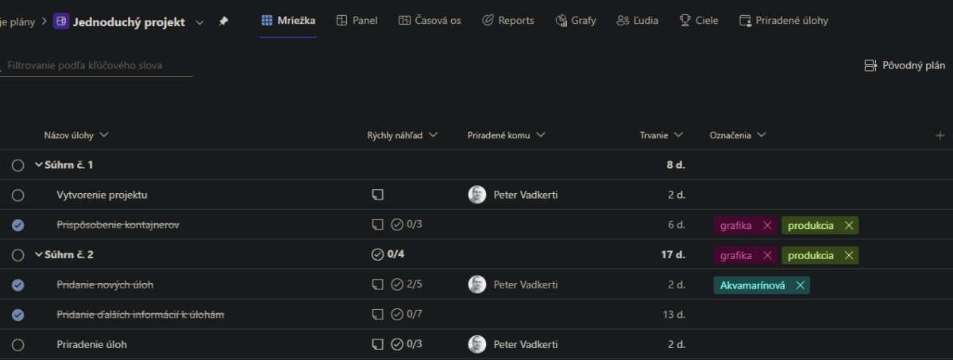Mark Vytvorenie projektu task as complete
The height and width of the screenshot is (360, 953).
coord(18,195)
